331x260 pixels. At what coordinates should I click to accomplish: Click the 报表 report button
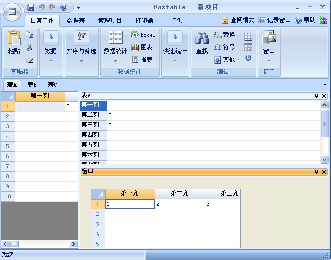(142, 60)
